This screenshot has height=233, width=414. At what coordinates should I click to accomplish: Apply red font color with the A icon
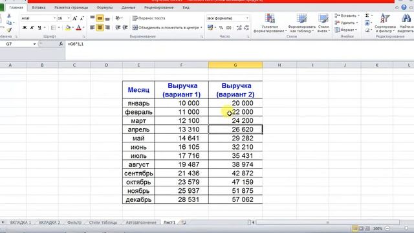(x=78, y=27)
